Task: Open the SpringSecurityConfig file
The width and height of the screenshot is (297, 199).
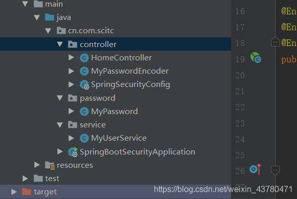Action: tap(130, 85)
